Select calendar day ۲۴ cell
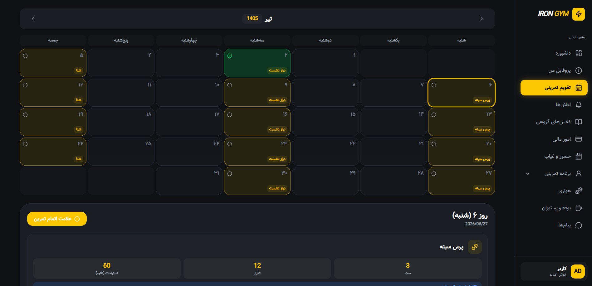This screenshot has width=592, height=286. [x=189, y=152]
